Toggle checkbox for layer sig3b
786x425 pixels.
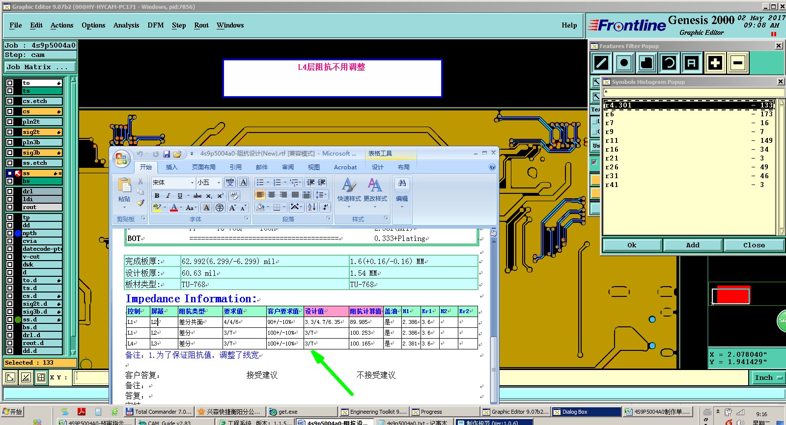[10, 153]
